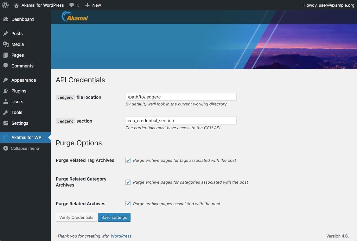Toggle Purge Related Archives checkbox
The image size is (357, 241).
click(128, 204)
